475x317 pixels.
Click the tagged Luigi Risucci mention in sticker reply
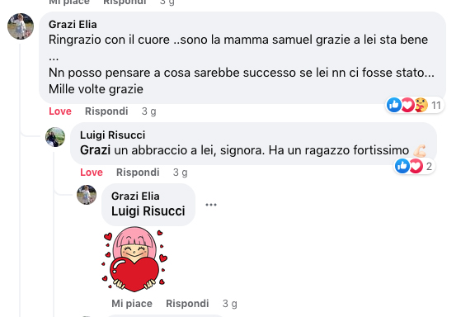pos(148,211)
